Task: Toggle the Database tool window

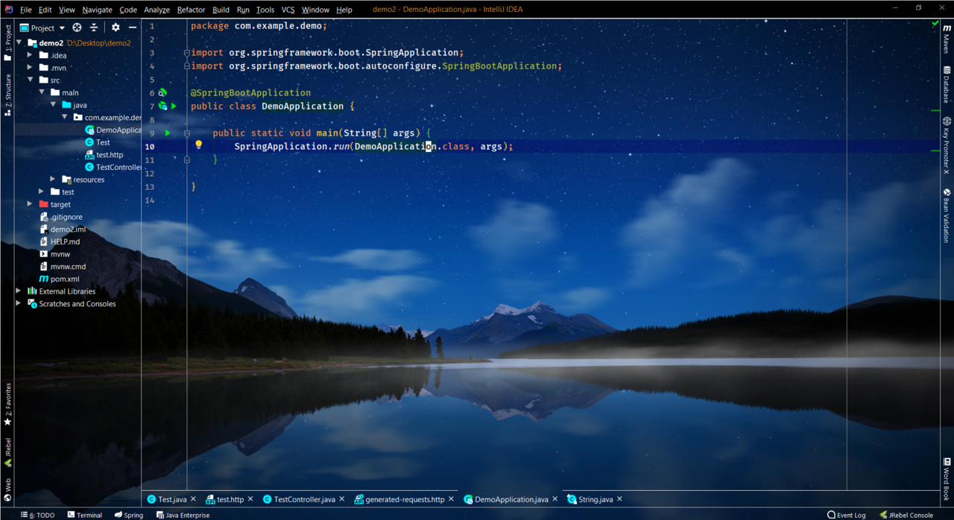Action: (x=947, y=84)
